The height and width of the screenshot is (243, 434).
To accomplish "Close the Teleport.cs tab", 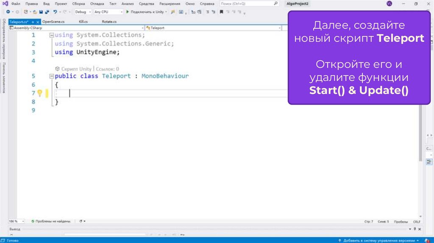I will pos(38,22).
